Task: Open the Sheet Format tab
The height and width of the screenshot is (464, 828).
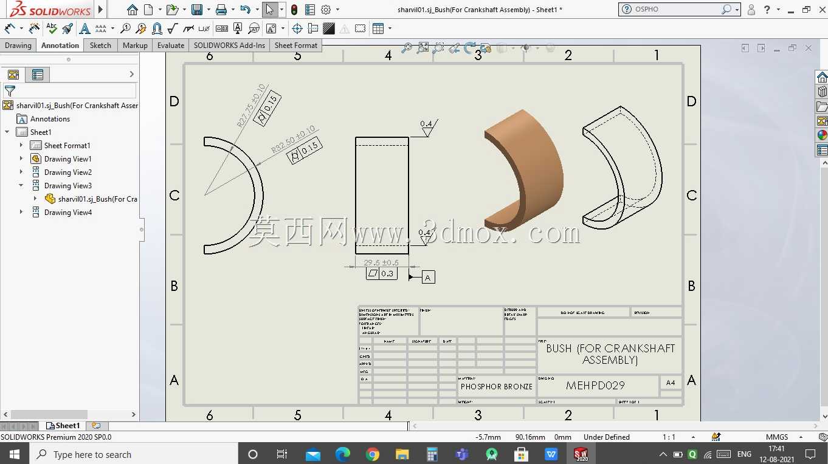Action: point(295,46)
